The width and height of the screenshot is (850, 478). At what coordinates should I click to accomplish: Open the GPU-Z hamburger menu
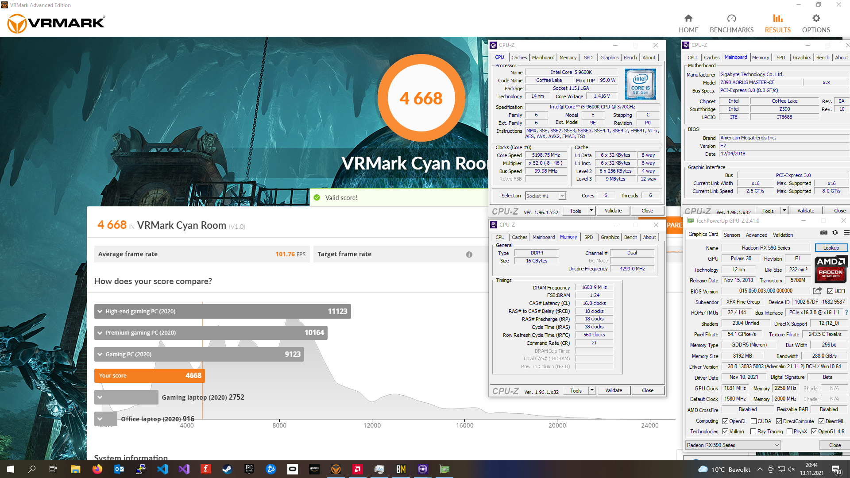tap(846, 232)
